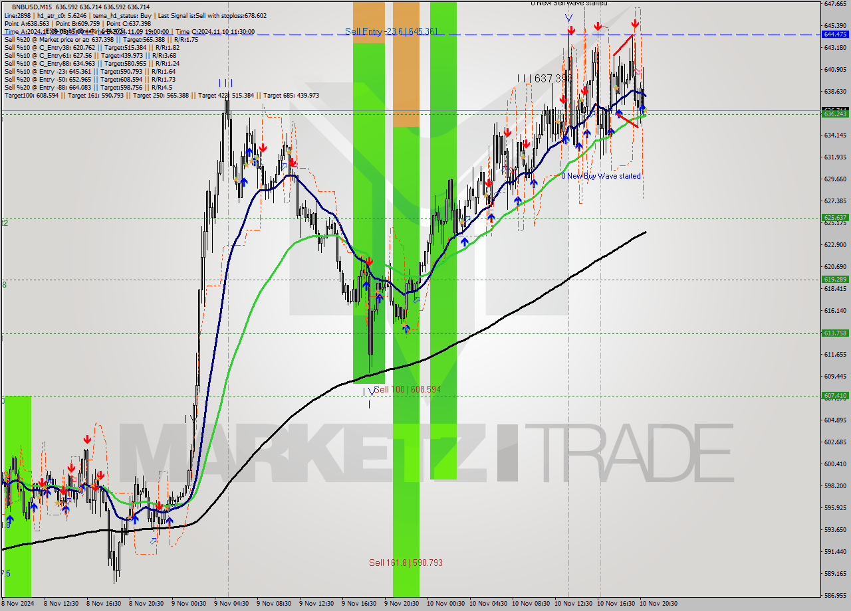Image resolution: width=851 pixels, height=611 pixels.
Task: Click the 631.935 price axis label
Action: [835, 157]
